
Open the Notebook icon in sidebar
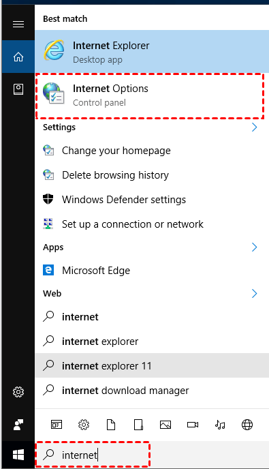coord(18,89)
